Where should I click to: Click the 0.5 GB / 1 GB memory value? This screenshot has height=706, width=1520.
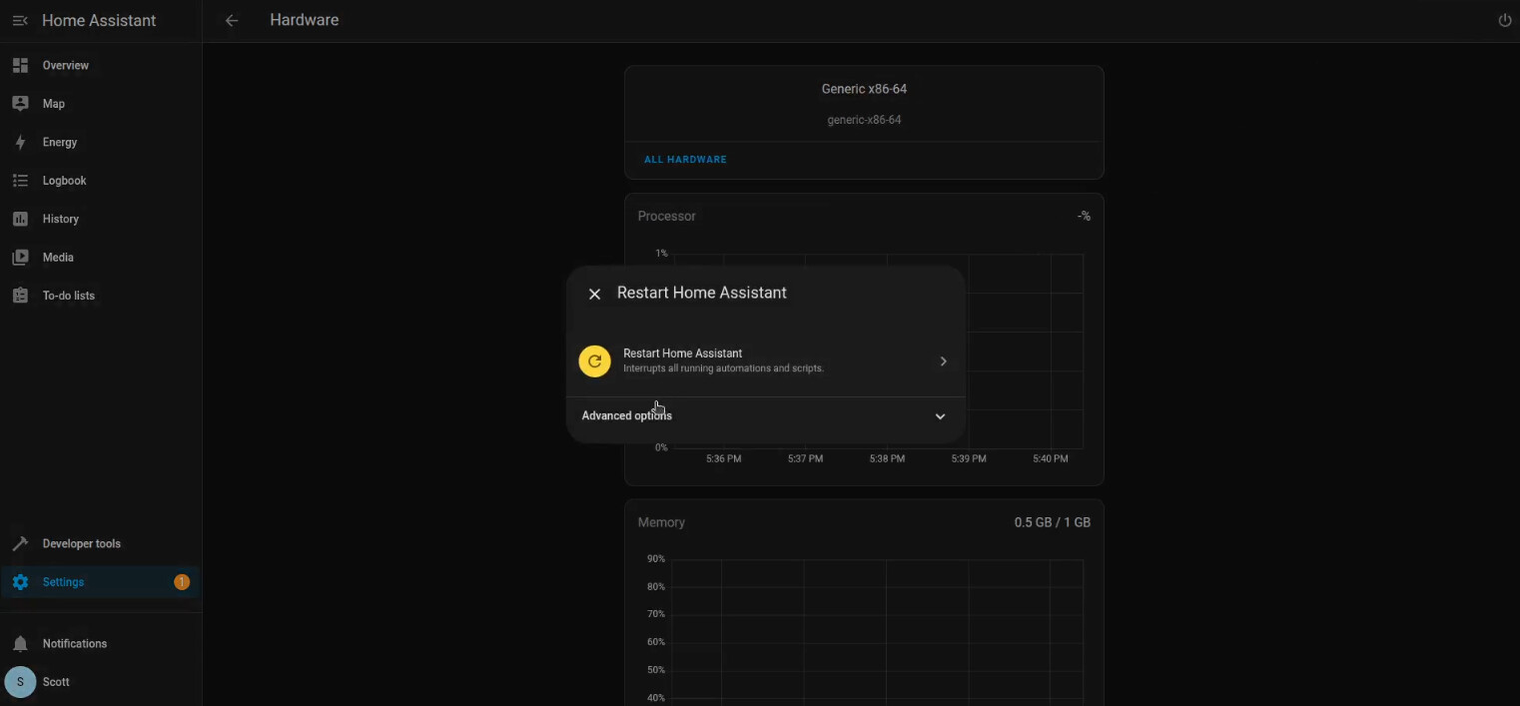pyautogui.click(x=1053, y=522)
